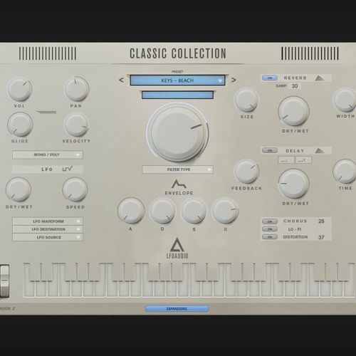Click the PAN knob
The width and height of the screenshot is (356, 356).
click(76, 89)
